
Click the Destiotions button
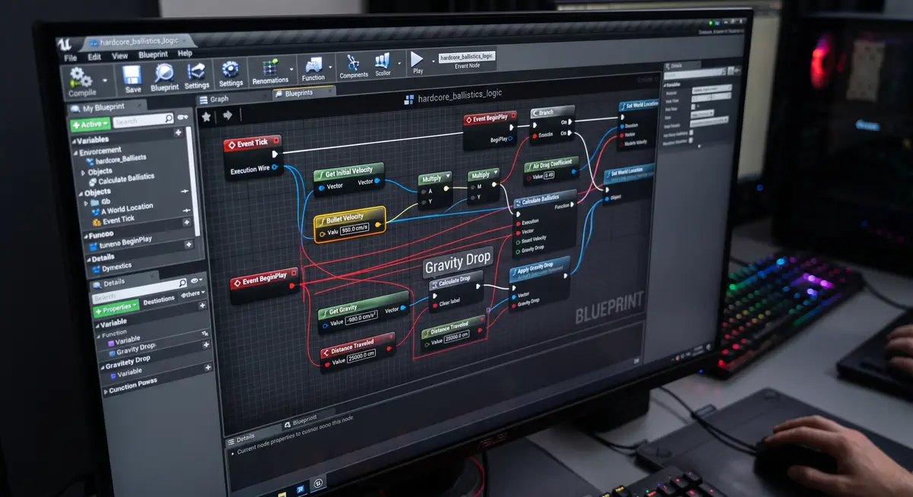[159, 299]
